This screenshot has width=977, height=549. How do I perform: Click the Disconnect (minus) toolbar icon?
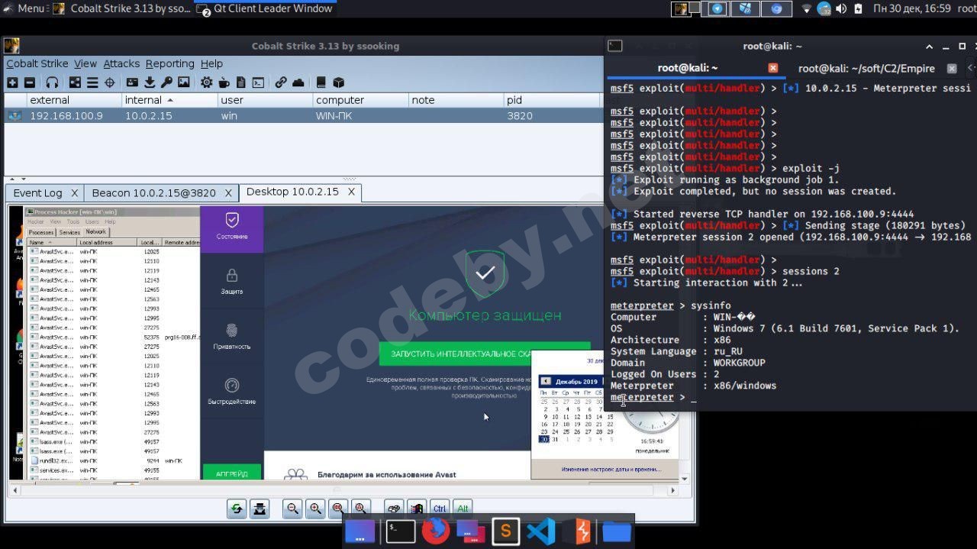point(29,82)
